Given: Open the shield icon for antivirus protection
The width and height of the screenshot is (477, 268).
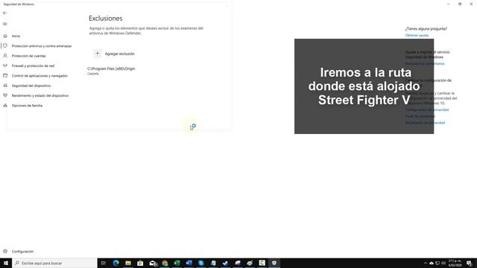Looking at the screenshot, I should pos(5,45).
